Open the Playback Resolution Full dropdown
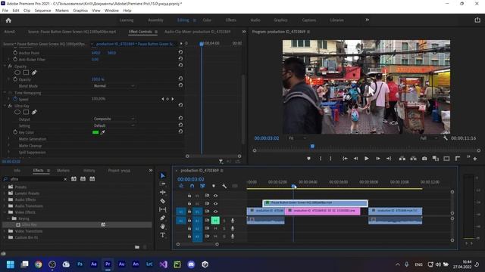Viewport: 485px width, 272px height. [x=429, y=138]
